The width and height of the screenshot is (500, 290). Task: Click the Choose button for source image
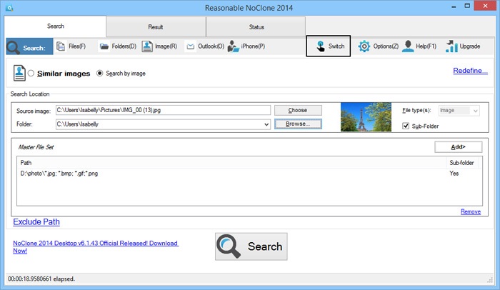pyautogui.click(x=298, y=111)
